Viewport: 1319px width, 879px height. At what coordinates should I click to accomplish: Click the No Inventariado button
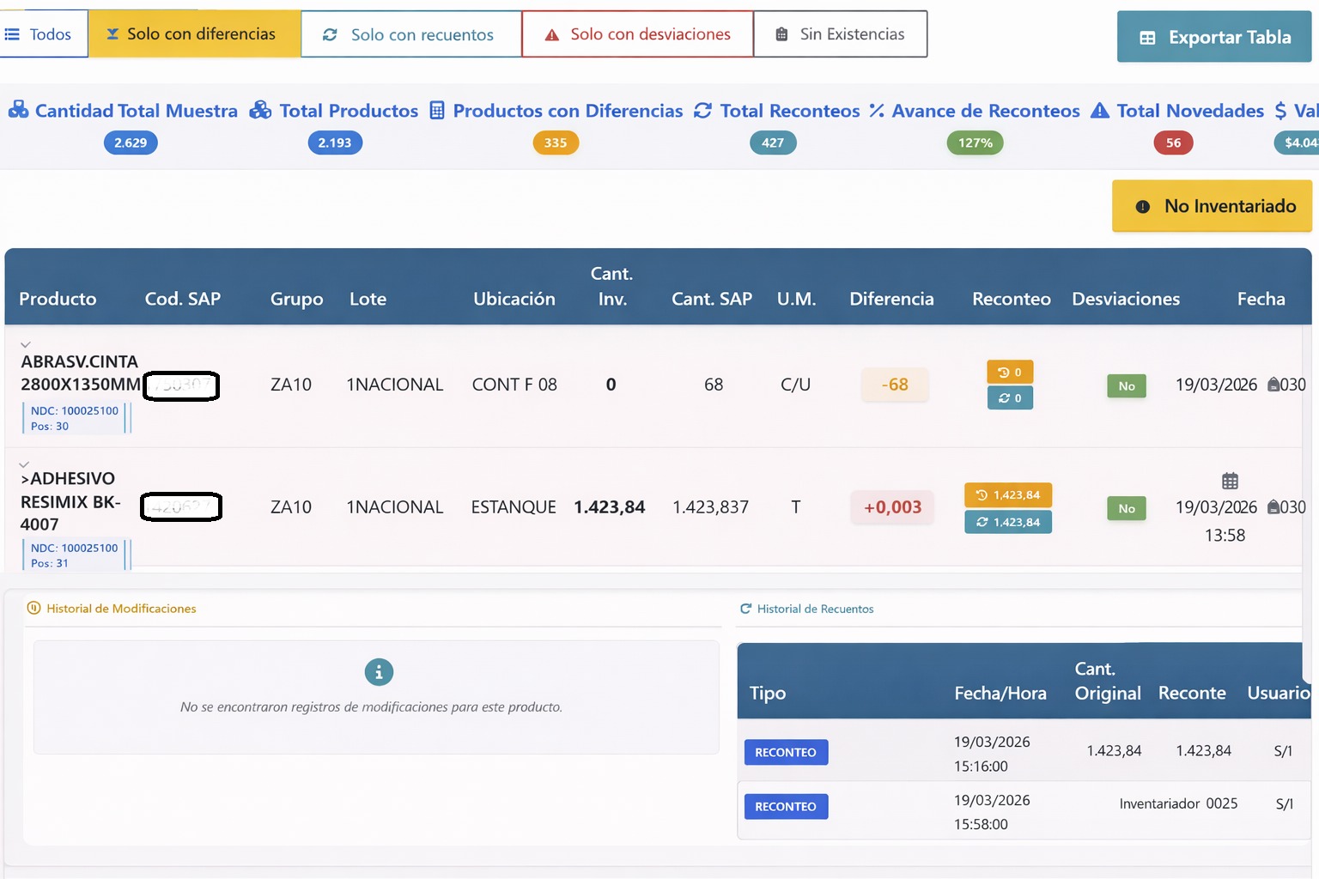click(1212, 206)
